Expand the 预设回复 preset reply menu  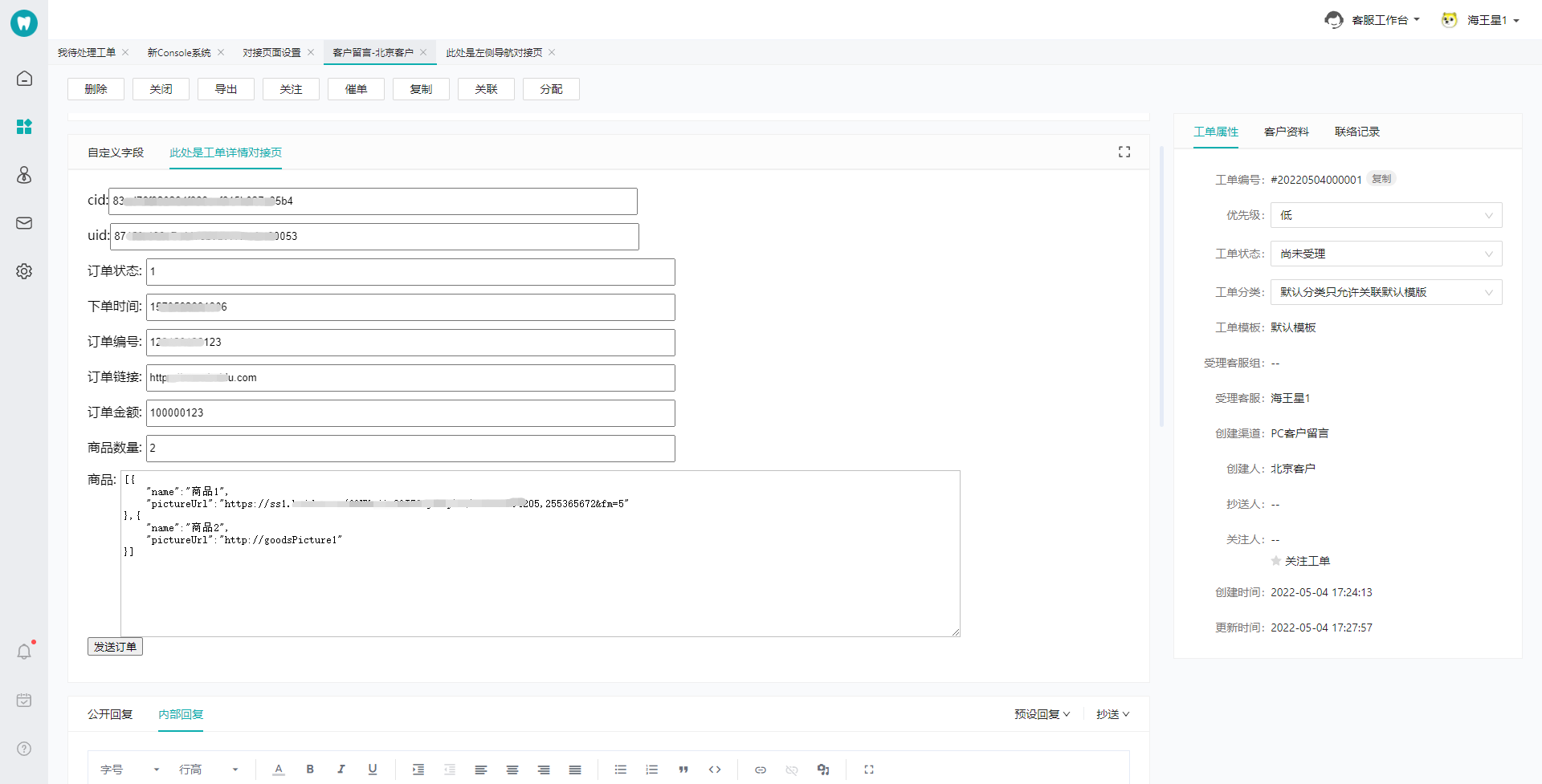point(1042,714)
